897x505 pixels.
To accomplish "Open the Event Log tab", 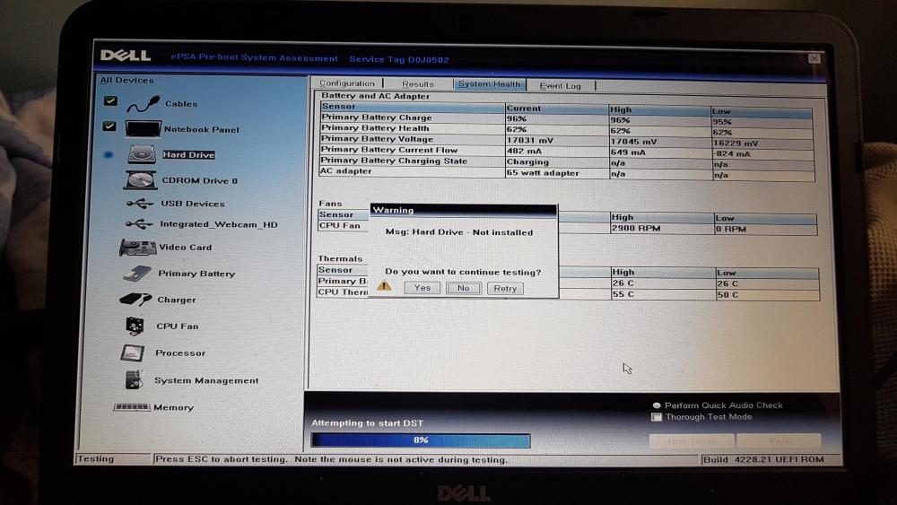I will (560, 86).
